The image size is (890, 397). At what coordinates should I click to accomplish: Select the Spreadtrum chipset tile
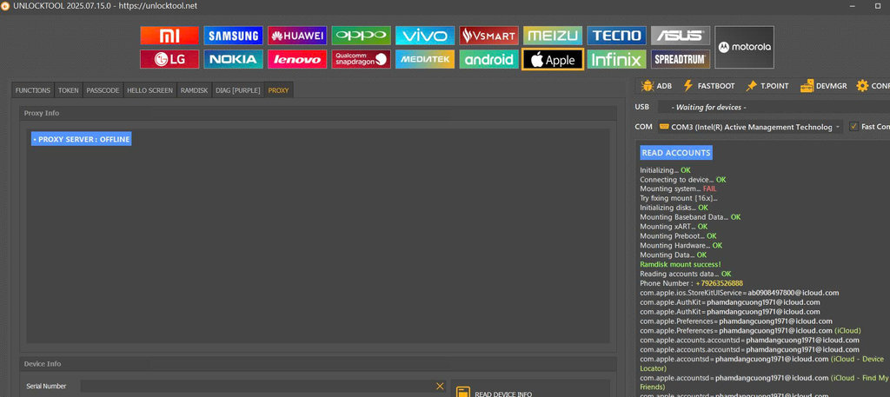tap(680, 59)
